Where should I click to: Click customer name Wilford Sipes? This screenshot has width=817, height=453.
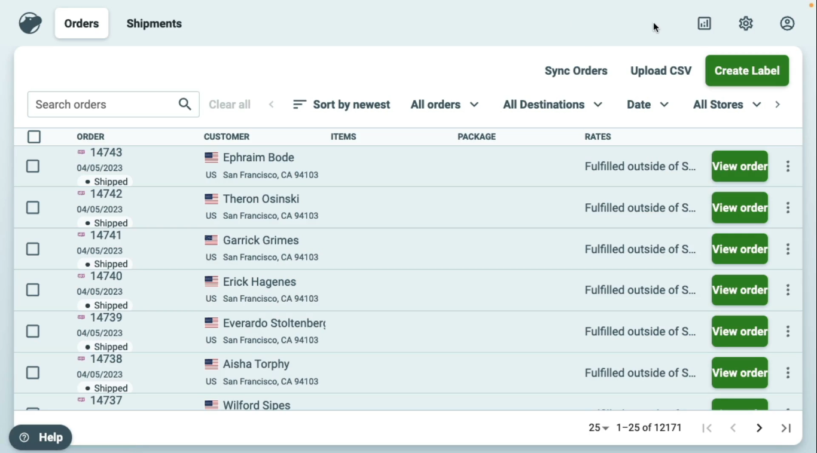click(x=257, y=405)
